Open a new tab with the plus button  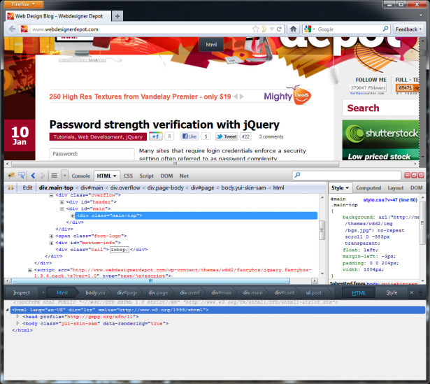click(117, 16)
